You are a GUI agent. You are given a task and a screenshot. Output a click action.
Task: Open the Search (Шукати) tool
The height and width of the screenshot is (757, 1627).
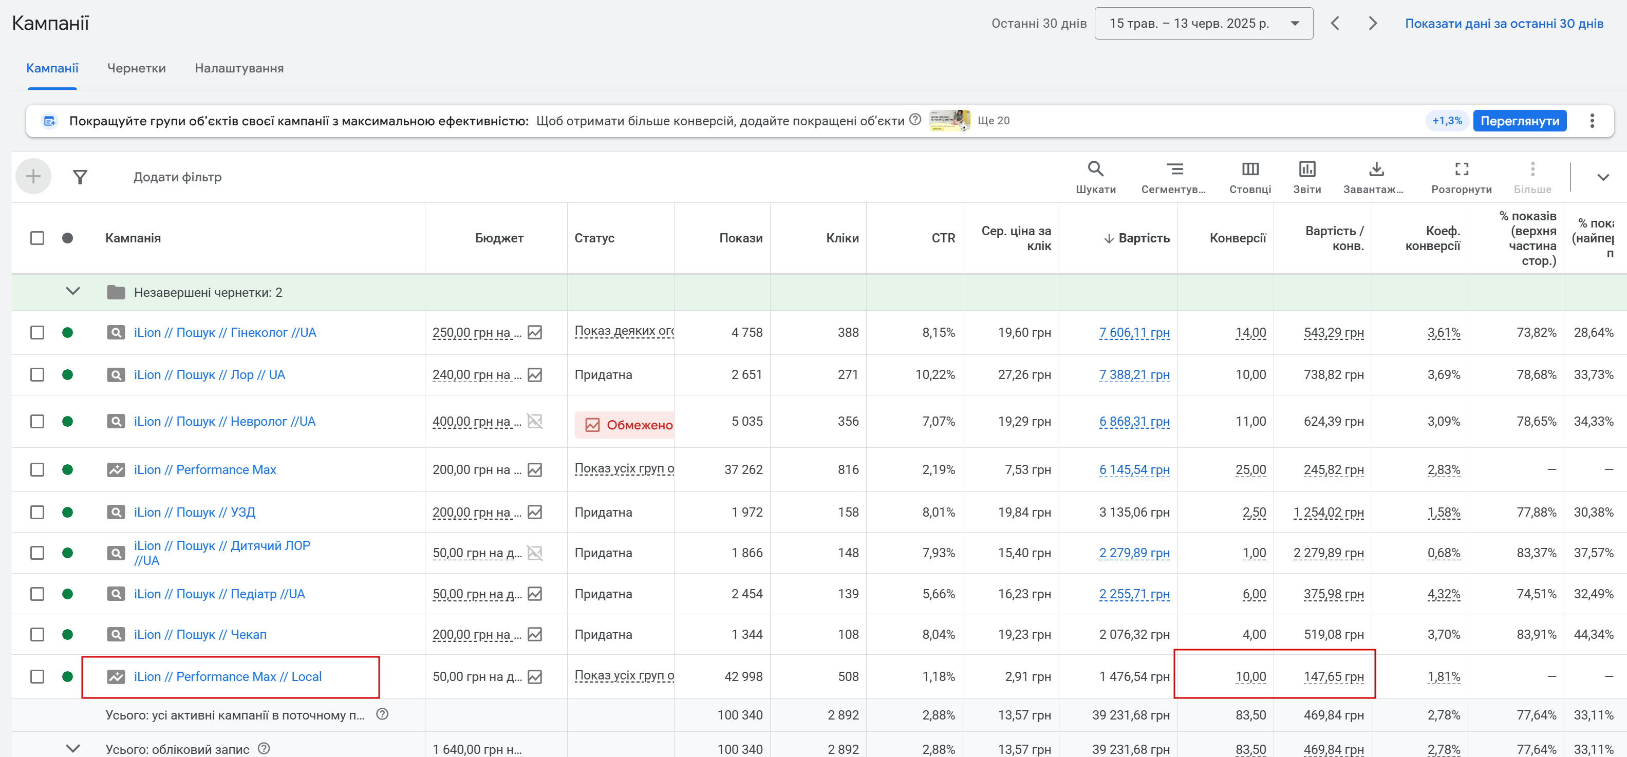click(x=1095, y=177)
